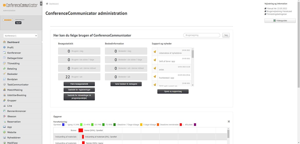The height and width of the screenshot is (144, 300).
Task: Click the Profil info icon
Action: [4, 47]
